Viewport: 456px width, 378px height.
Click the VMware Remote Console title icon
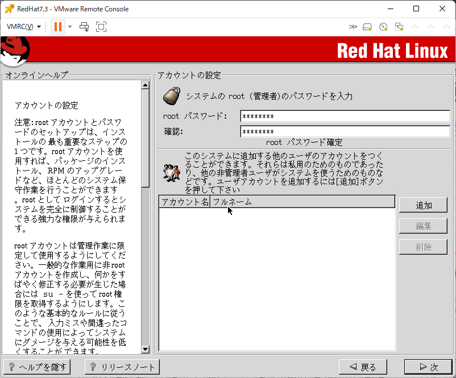coord(10,9)
